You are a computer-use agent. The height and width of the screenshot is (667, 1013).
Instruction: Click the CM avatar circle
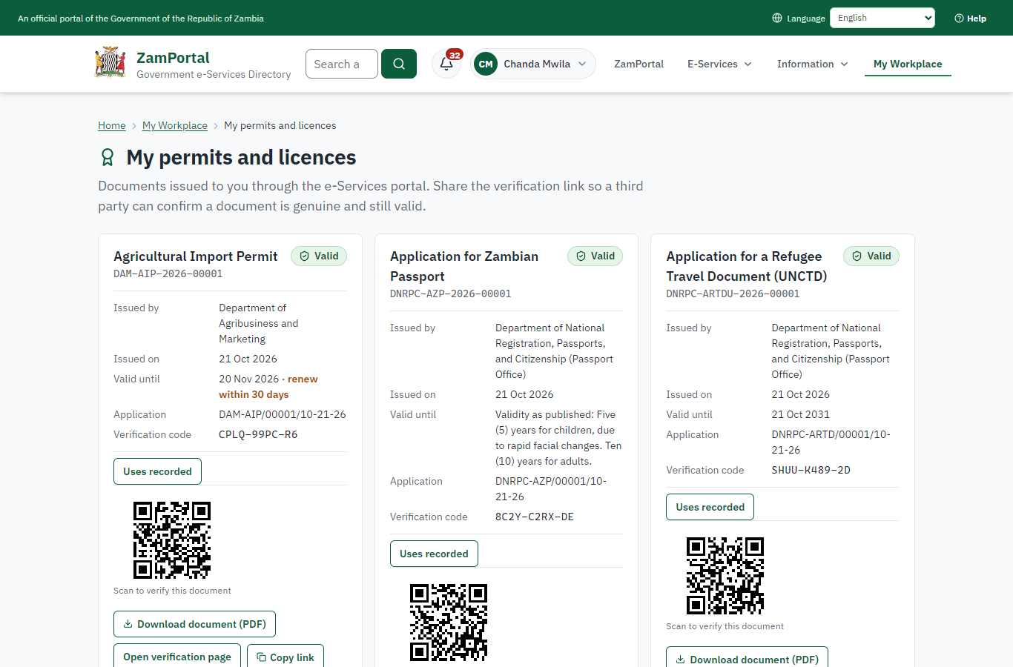click(486, 64)
